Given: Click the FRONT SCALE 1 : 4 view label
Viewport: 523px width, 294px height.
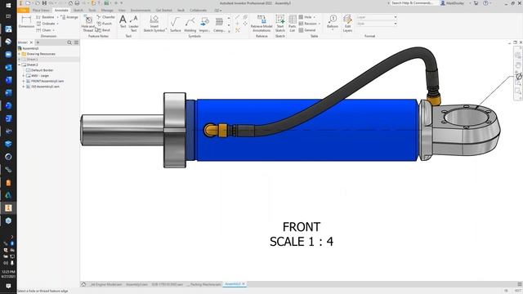Looking at the screenshot, I should click(x=302, y=234).
